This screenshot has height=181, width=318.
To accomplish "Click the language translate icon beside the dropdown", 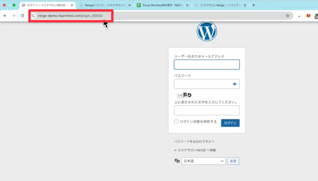I will (177, 161).
